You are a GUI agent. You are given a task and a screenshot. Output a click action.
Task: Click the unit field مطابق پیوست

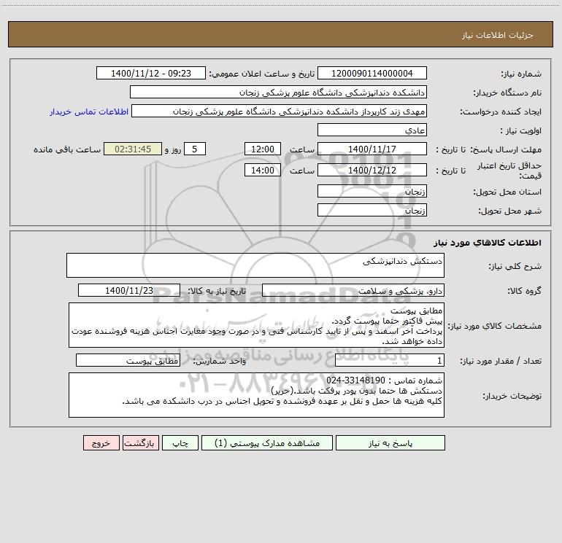pos(128,360)
